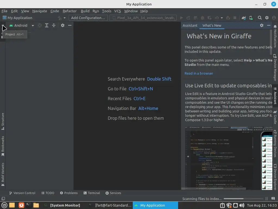Open the Terminal tool window

[x=92, y=193]
